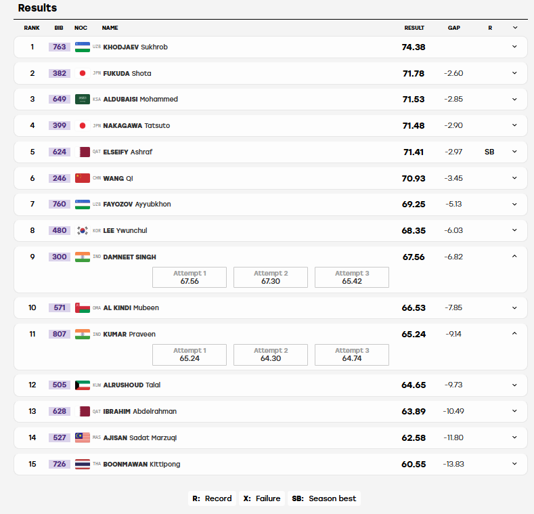Screen dimensions: 534x514
Task: Expand FAYOZOV Ayyubkhon's attempts
Action: click(514, 204)
